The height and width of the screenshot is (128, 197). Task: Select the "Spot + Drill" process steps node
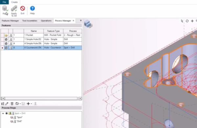pos(20,113)
